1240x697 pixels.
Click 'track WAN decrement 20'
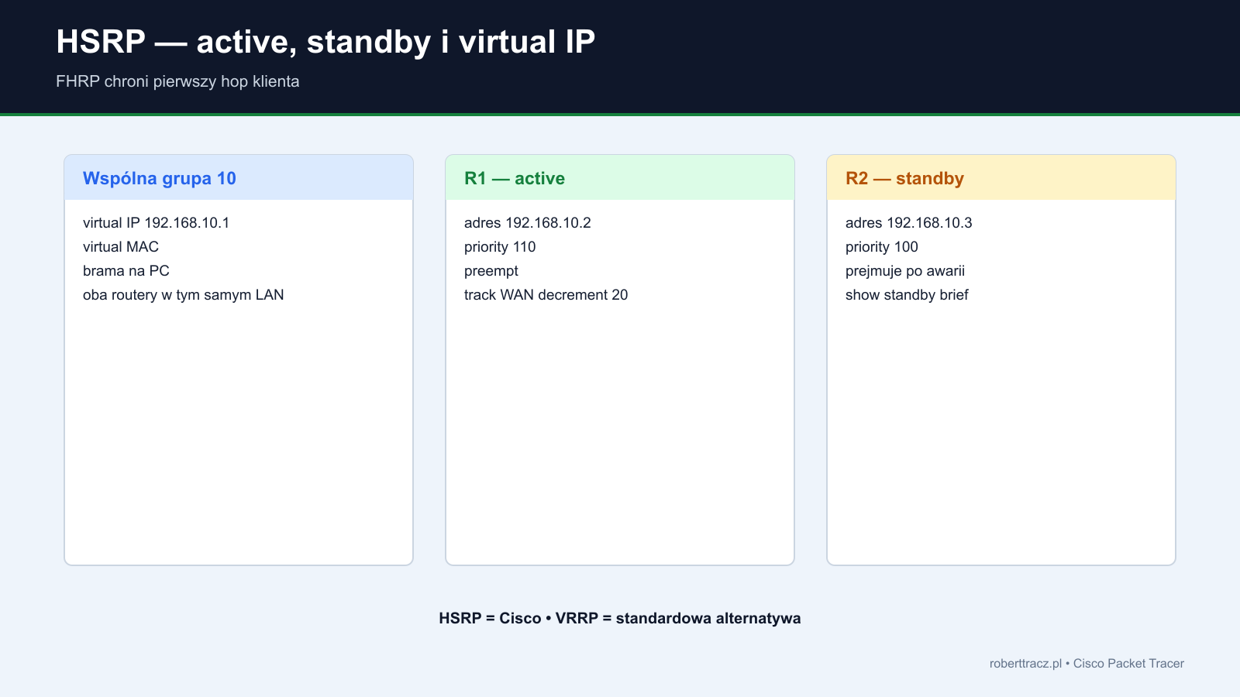click(x=546, y=295)
